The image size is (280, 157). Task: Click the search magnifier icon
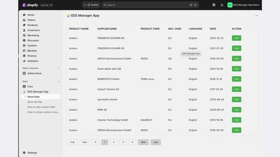pos(105,5)
